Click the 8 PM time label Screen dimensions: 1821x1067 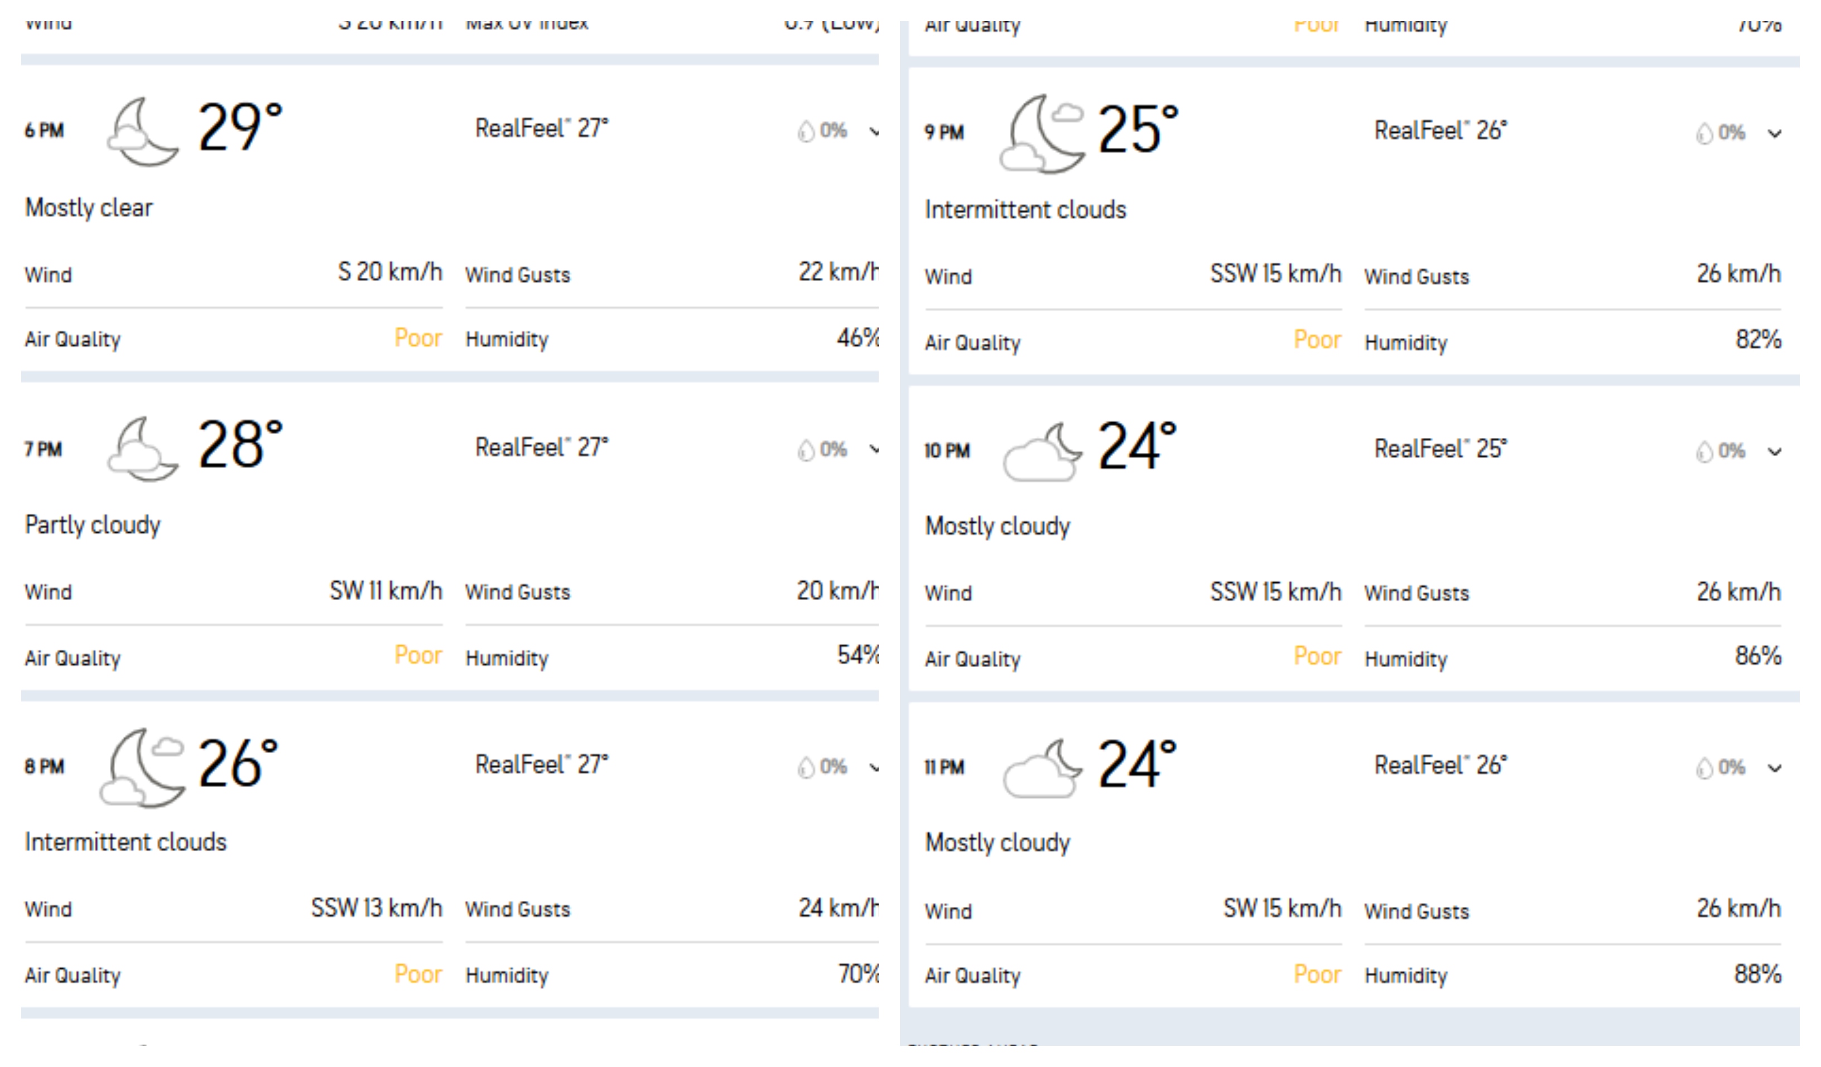pos(44,766)
